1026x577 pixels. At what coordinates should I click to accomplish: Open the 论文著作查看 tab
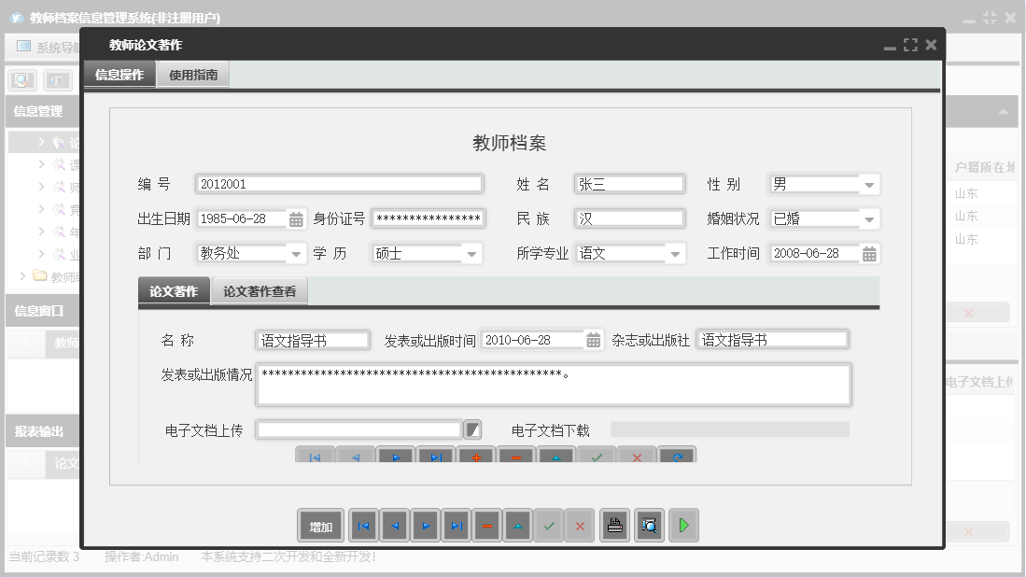[258, 291]
